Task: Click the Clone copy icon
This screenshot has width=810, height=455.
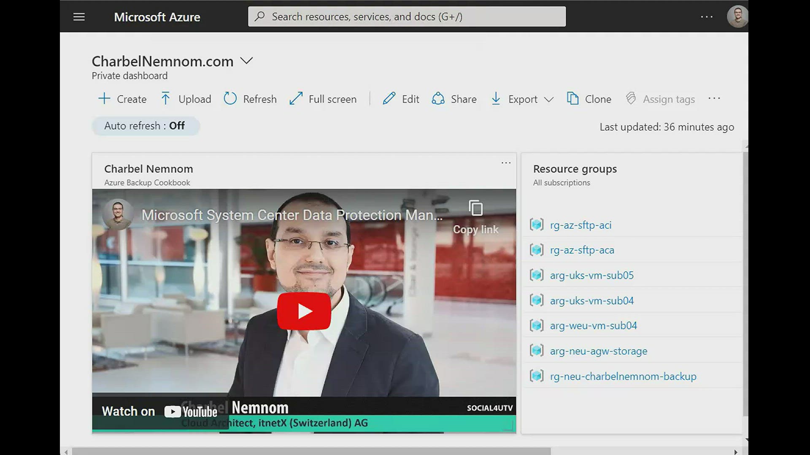Action: tap(572, 99)
